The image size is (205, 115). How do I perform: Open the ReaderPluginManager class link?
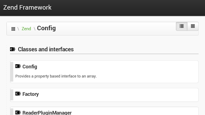(x=47, y=113)
